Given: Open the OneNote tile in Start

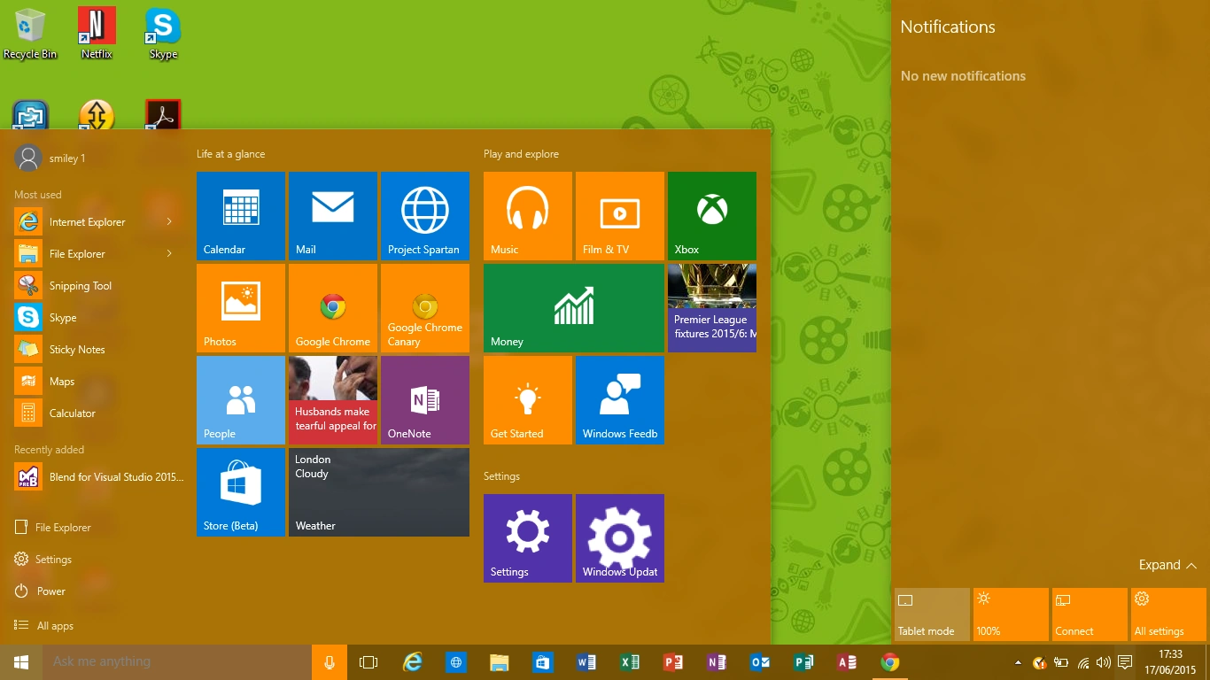Looking at the screenshot, I should (x=425, y=400).
